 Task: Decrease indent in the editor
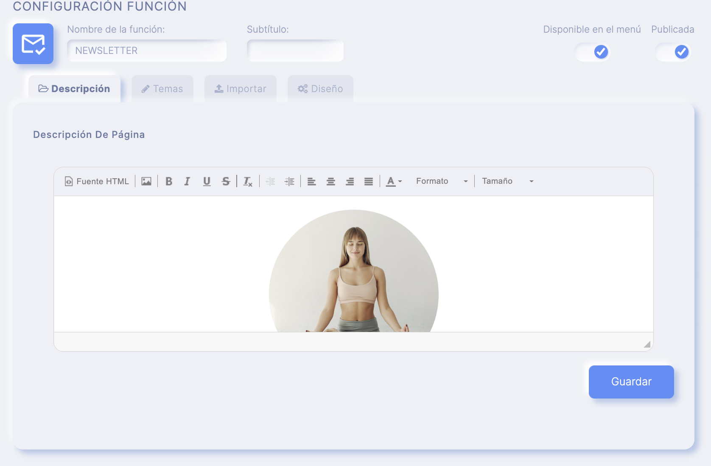[x=271, y=181]
